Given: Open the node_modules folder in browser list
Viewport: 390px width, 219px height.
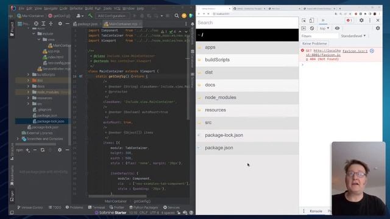Looking at the screenshot, I should (247, 97).
